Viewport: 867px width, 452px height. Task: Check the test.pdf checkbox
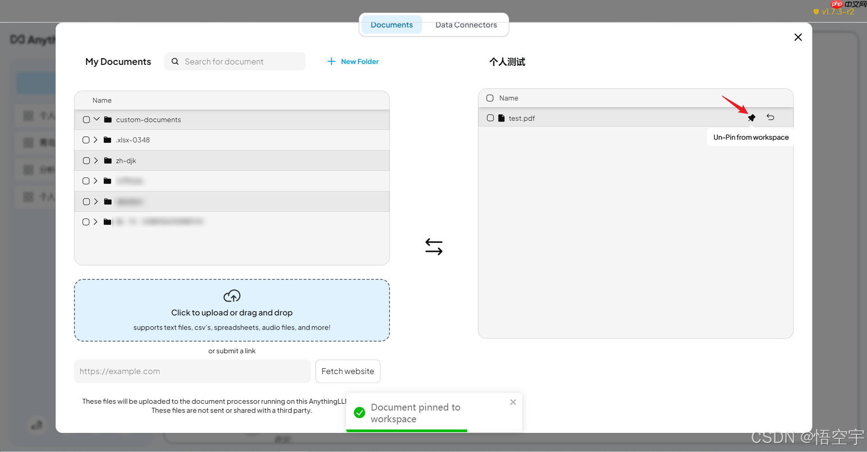pos(490,118)
